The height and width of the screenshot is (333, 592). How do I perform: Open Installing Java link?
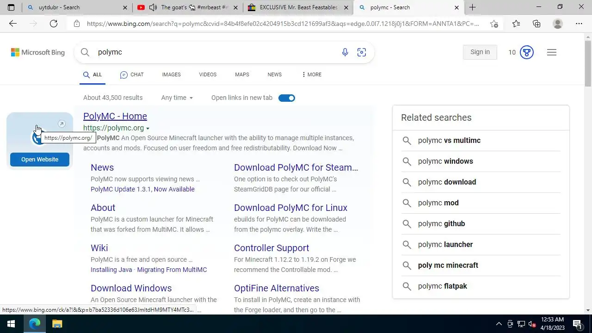pyautogui.click(x=111, y=270)
